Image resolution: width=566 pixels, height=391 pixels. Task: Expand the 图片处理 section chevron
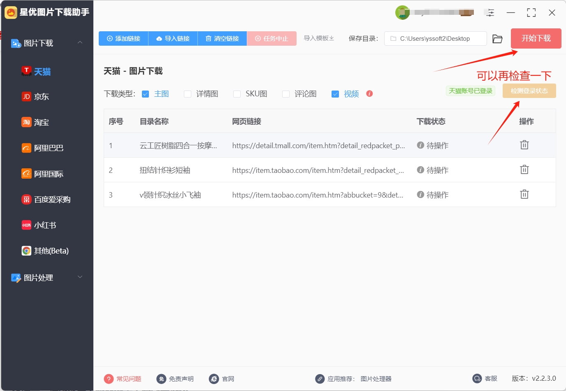80,277
